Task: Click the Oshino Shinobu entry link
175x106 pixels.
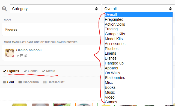Action: click(29, 50)
